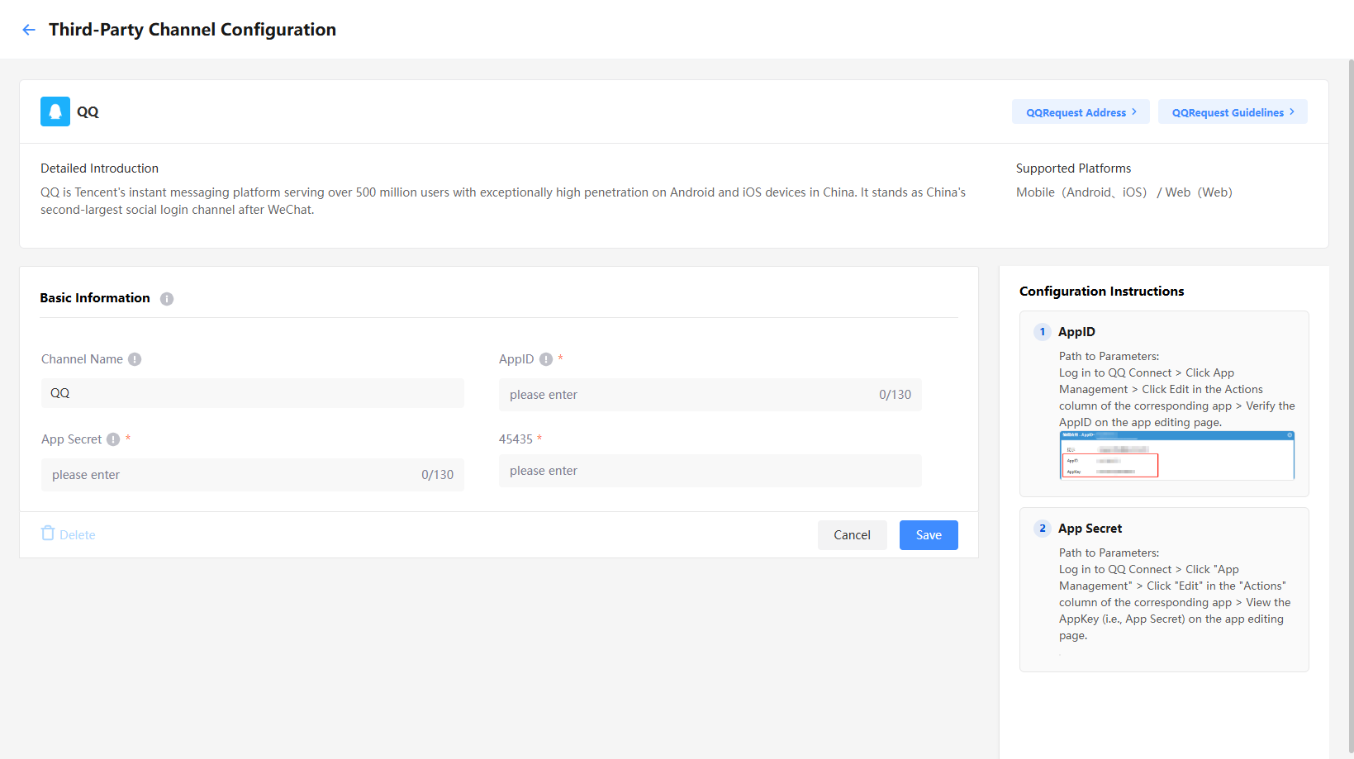Image resolution: width=1354 pixels, height=759 pixels.
Task: Focus the App Secret input field
Action: coord(253,475)
